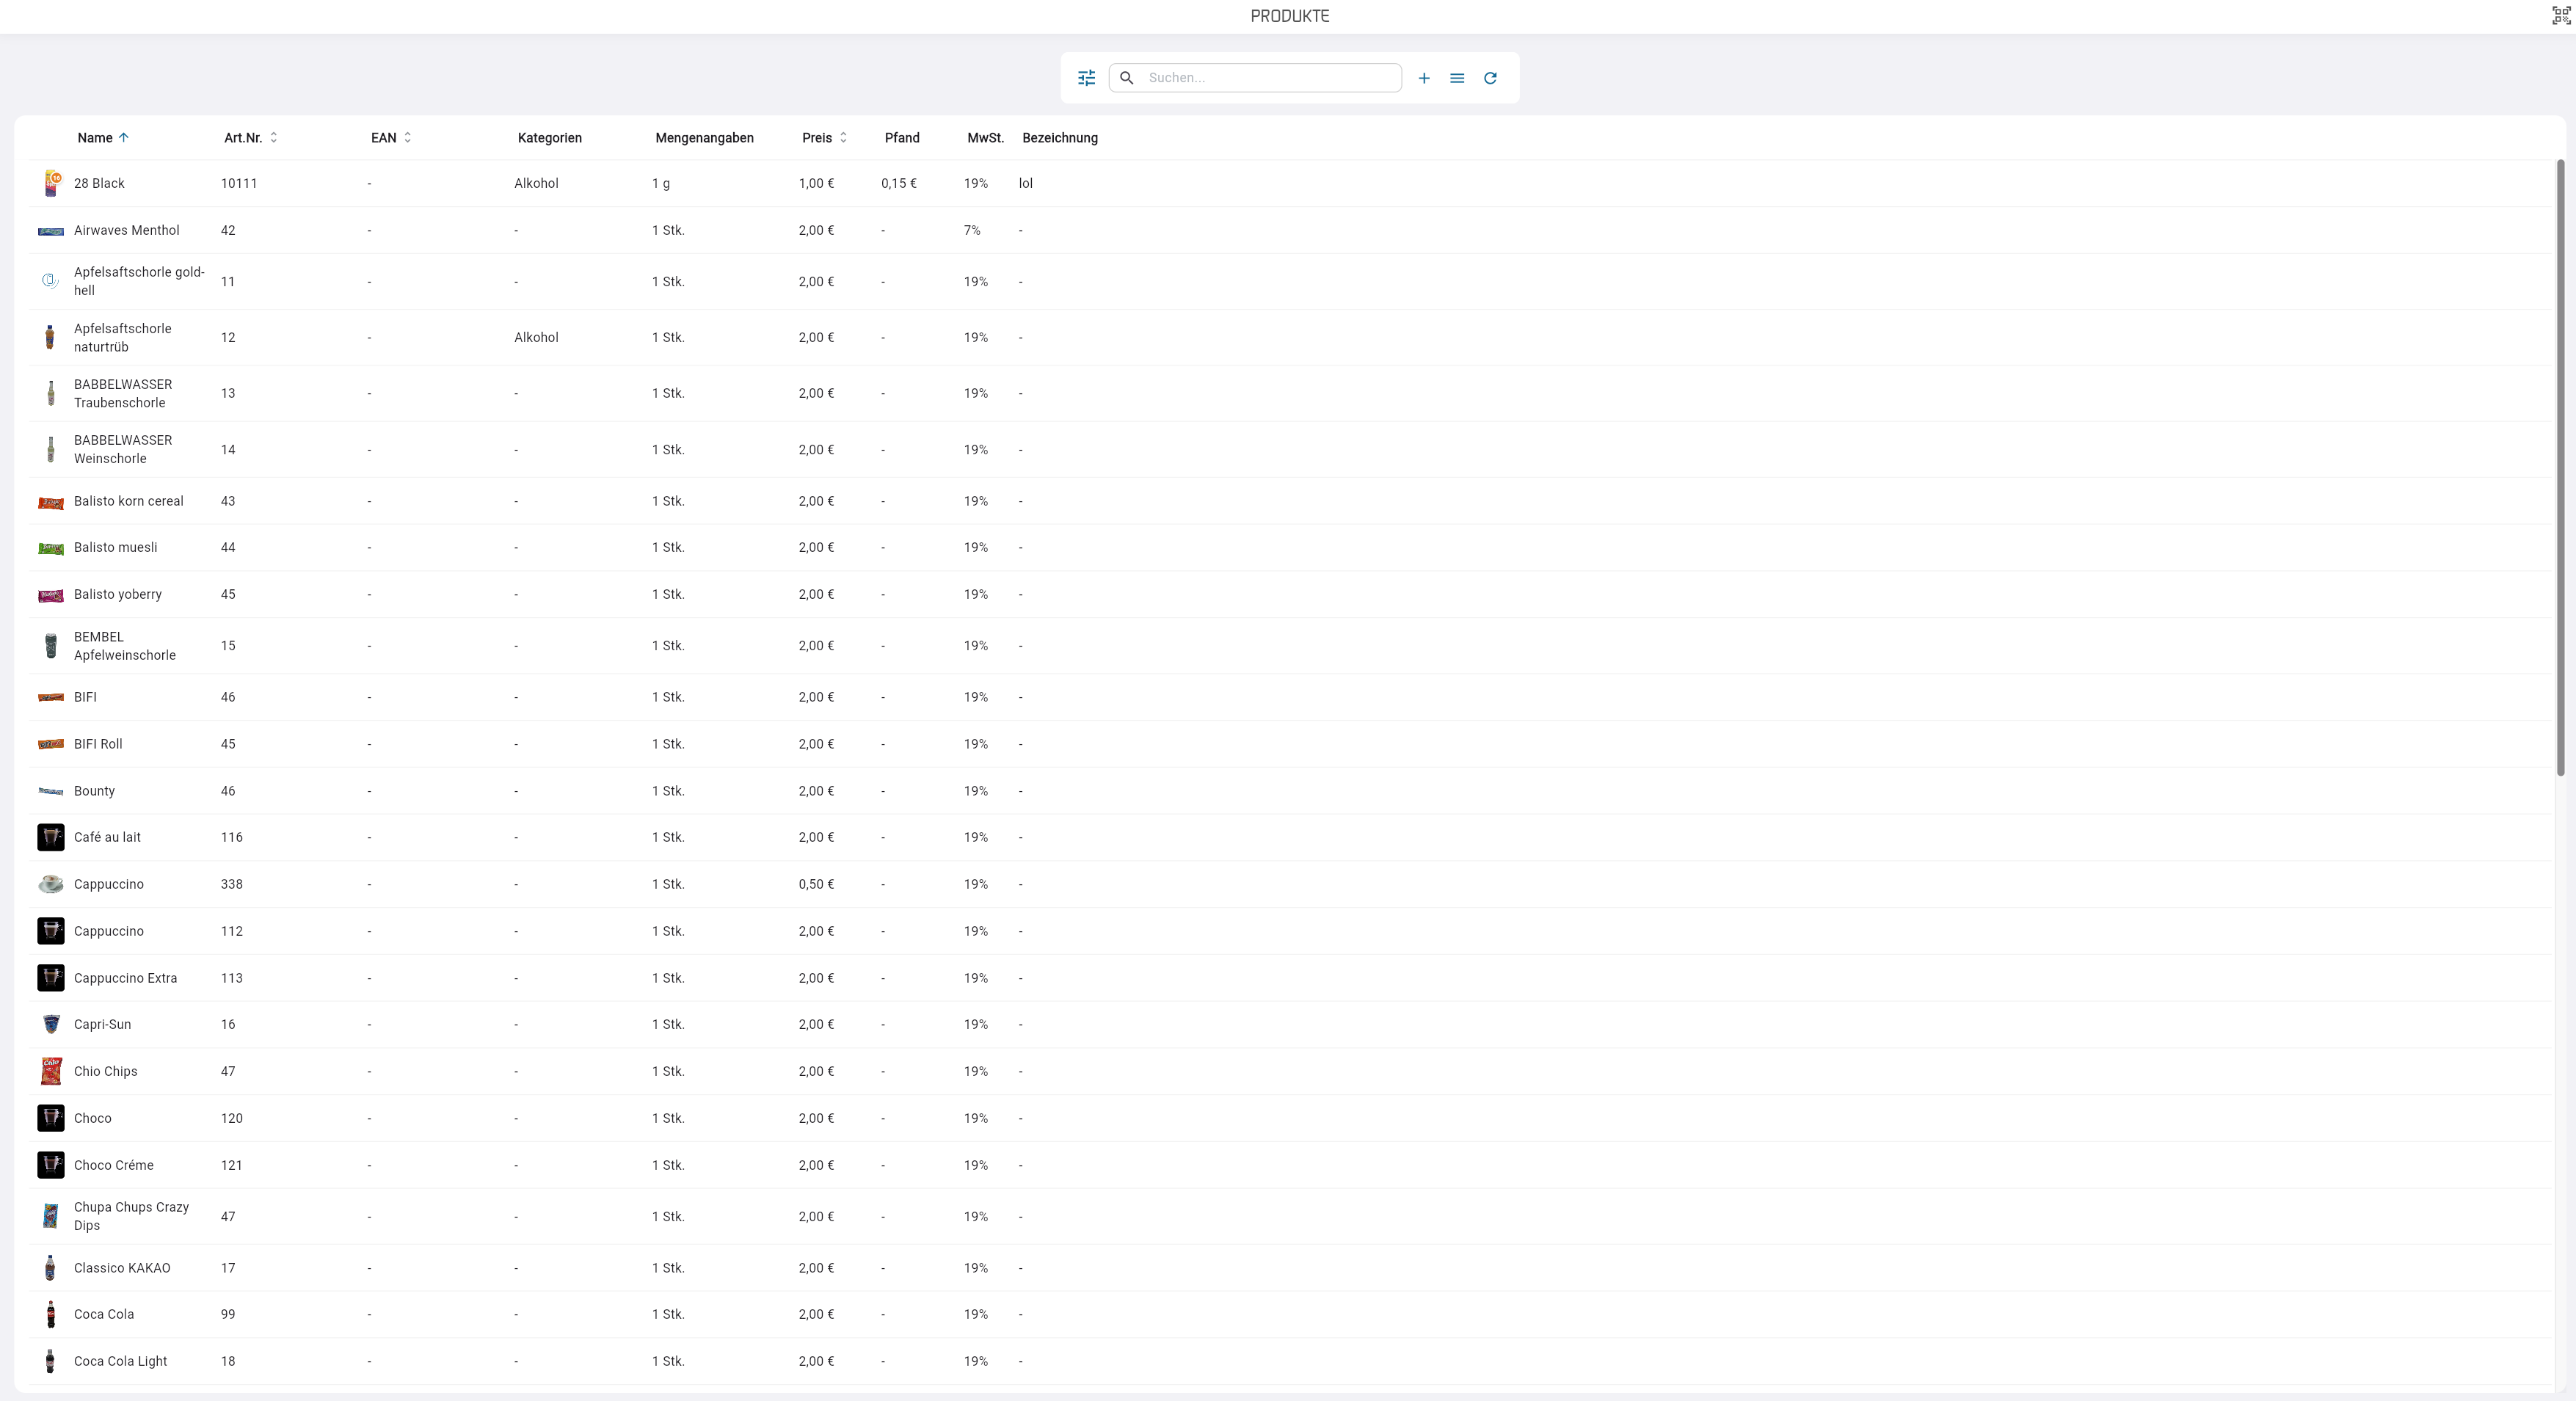This screenshot has width=2576, height=1401.
Task: Select the Bounty product row name
Action: click(94, 791)
